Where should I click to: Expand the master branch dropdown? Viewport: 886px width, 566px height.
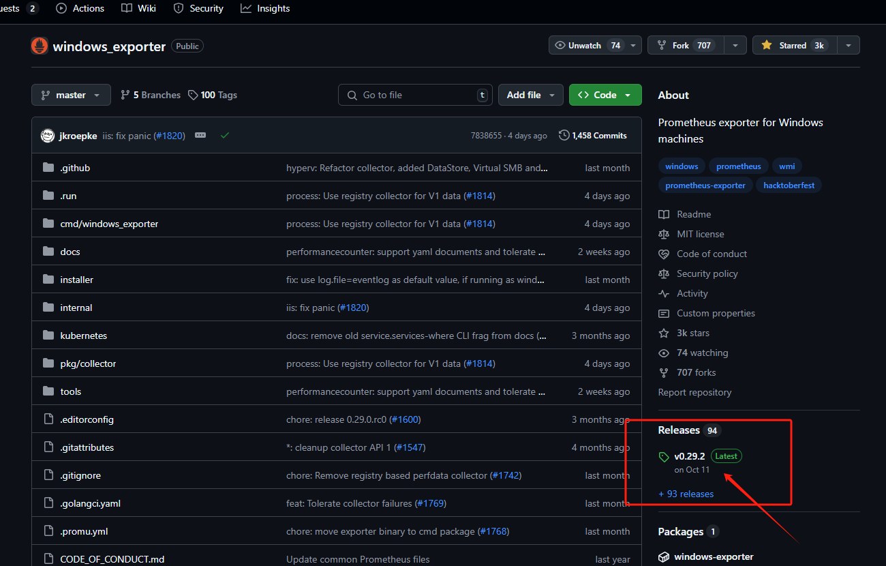71,95
